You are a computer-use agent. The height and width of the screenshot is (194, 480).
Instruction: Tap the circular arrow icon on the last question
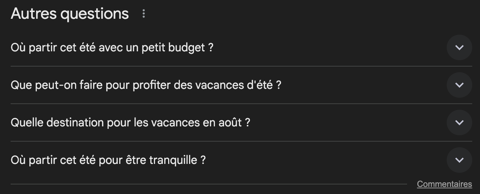[x=459, y=160]
